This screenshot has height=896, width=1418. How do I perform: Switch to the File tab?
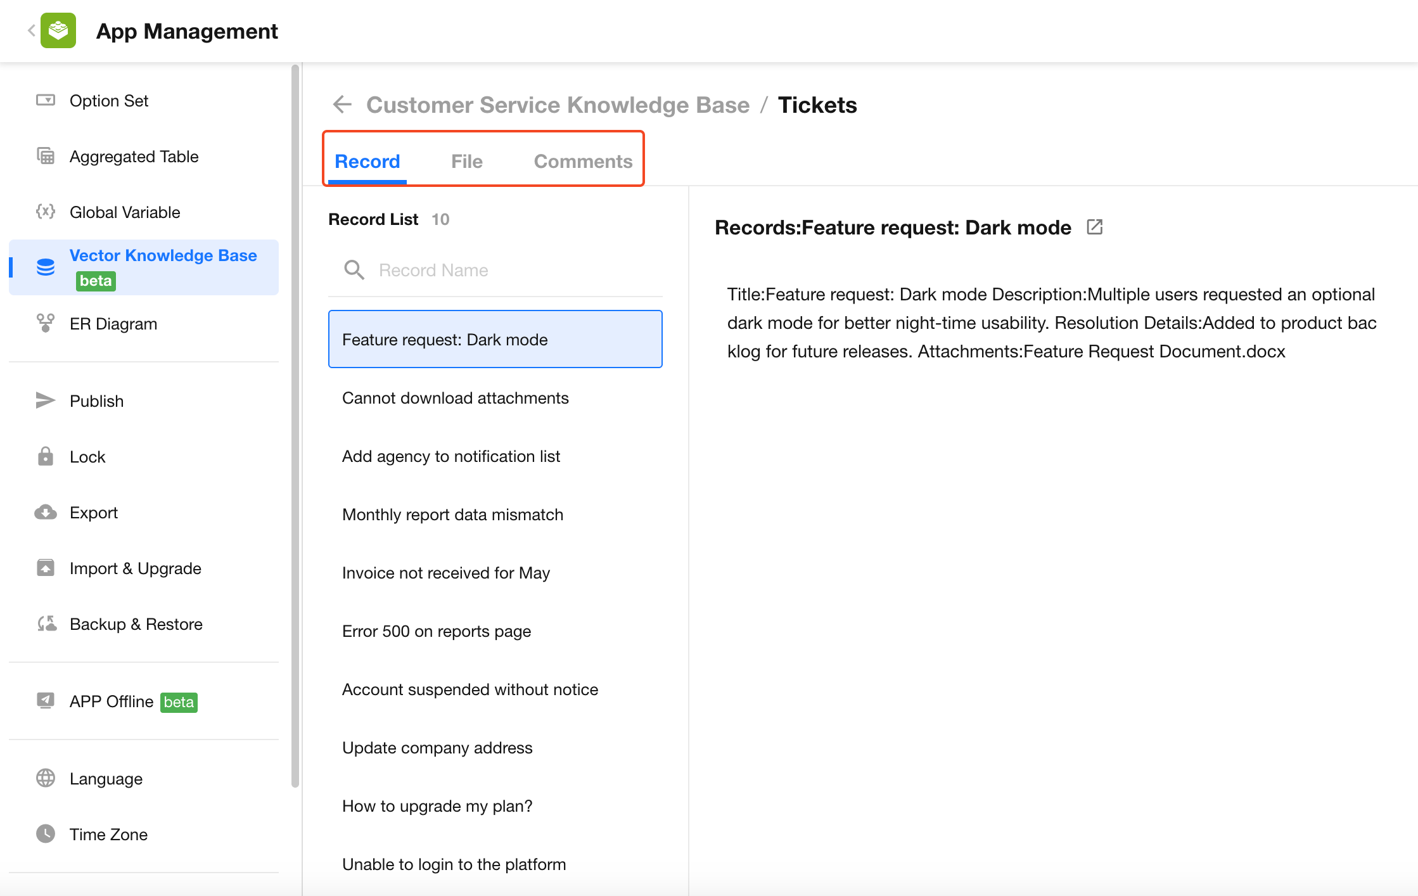tap(466, 162)
